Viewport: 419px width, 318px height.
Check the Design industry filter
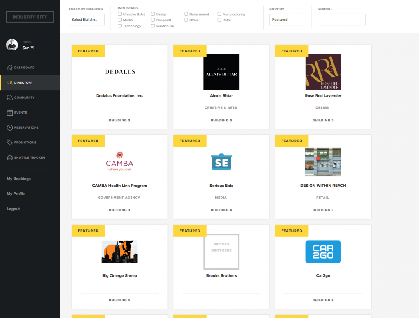click(x=153, y=14)
